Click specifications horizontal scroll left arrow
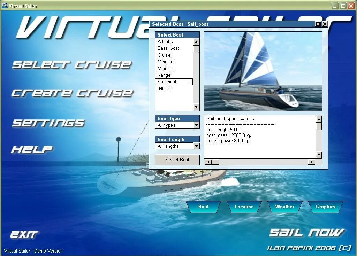Image resolution: width=357 pixels, height=256 pixels. (208, 162)
